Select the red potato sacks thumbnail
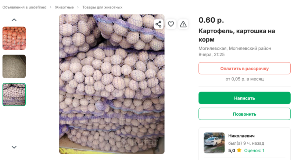Image resolution: width=294 pixels, height=160 pixels. point(14,38)
